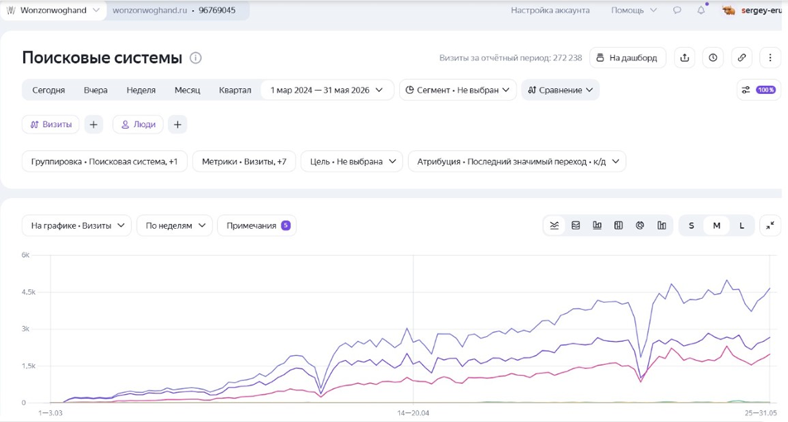Viewport: 788px width, 422px height.
Task: Open Группировка · Поисковая система, +1 settings
Action: (x=104, y=161)
